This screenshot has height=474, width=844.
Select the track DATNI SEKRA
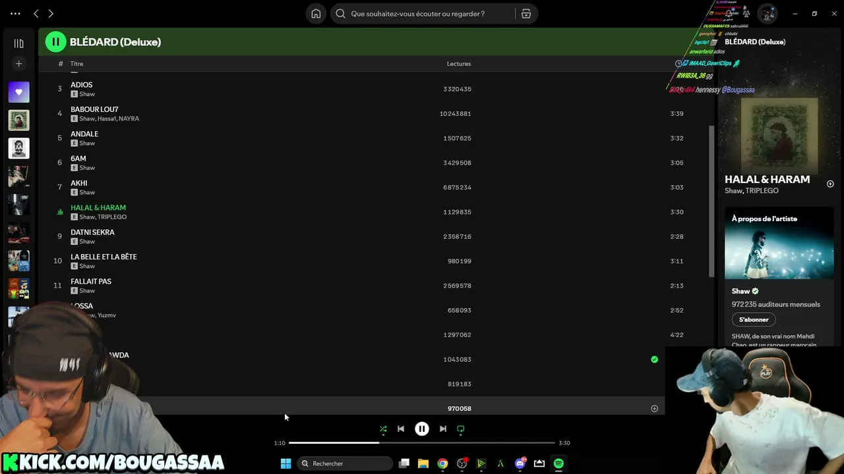pos(92,232)
